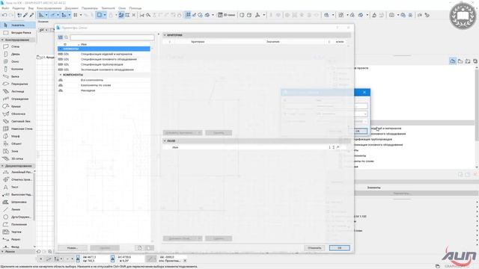479x269 pixels.
Task: Click the Remove button below fields list
Action: click(219, 238)
